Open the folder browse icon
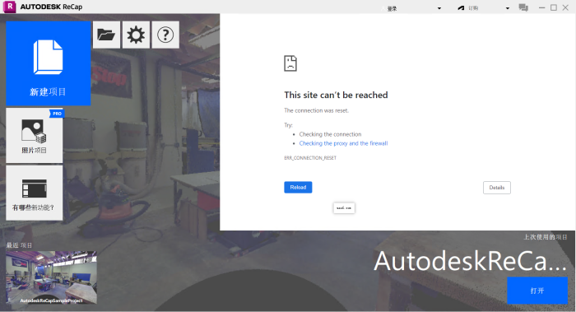This screenshot has height=312, width=576. click(x=106, y=35)
